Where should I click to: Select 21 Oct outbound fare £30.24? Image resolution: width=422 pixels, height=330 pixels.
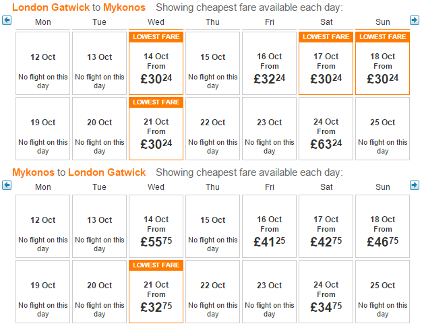pos(156,129)
